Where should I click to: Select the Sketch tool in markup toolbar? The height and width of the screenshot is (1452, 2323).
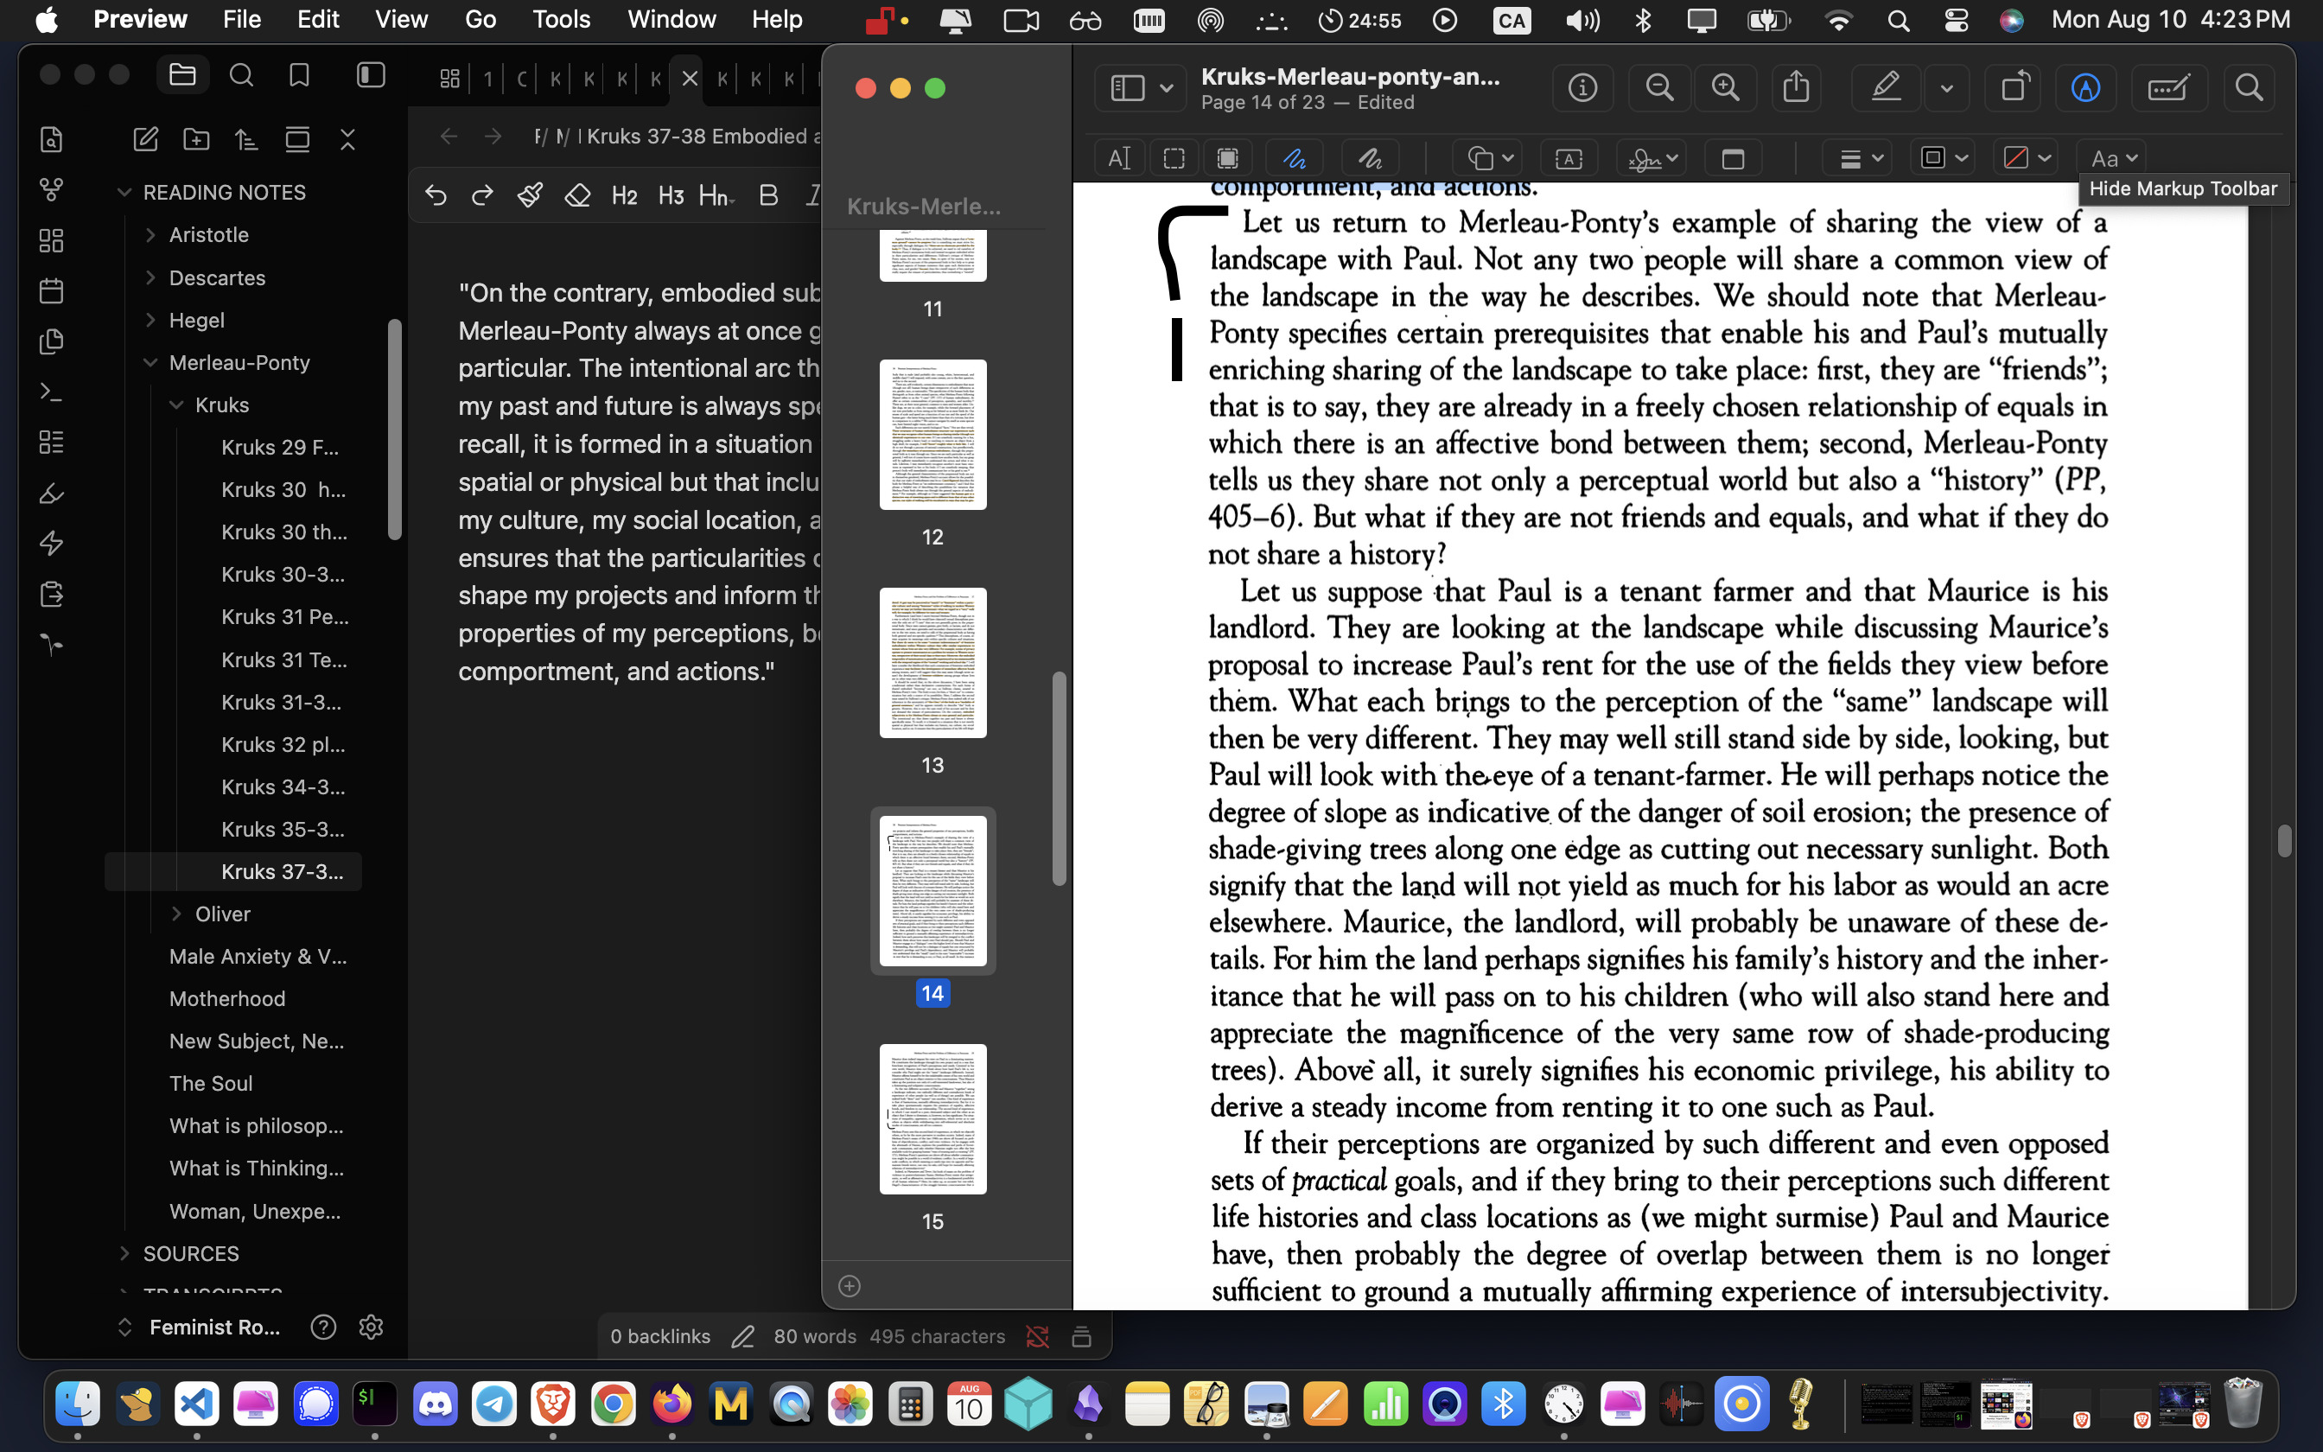(1294, 158)
